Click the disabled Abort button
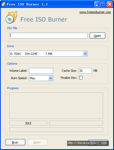The image size is (114, 150). coord(37,142)
